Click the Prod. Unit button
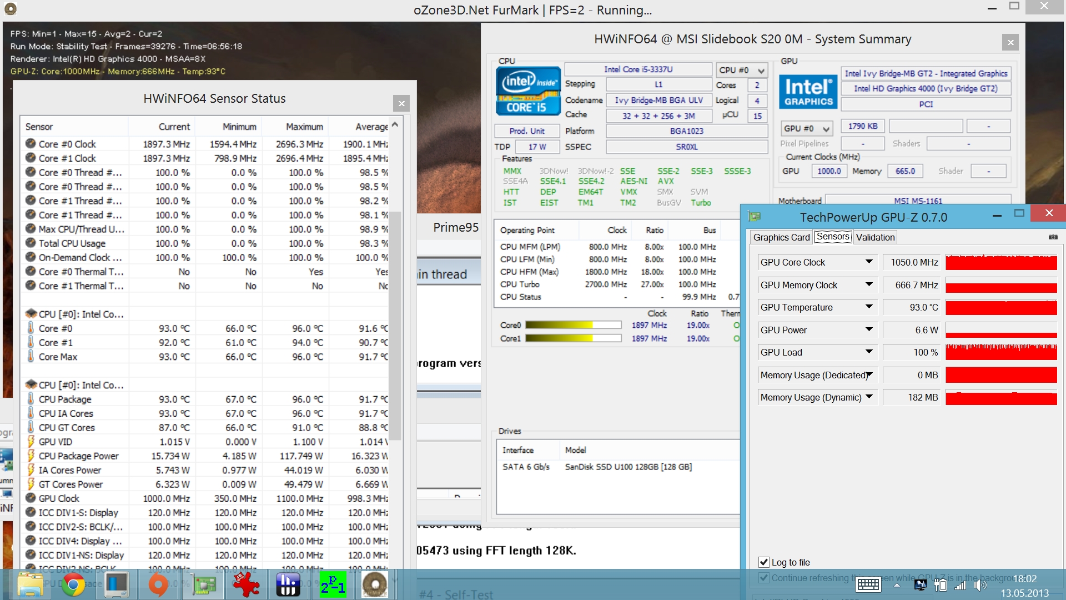 527,131
